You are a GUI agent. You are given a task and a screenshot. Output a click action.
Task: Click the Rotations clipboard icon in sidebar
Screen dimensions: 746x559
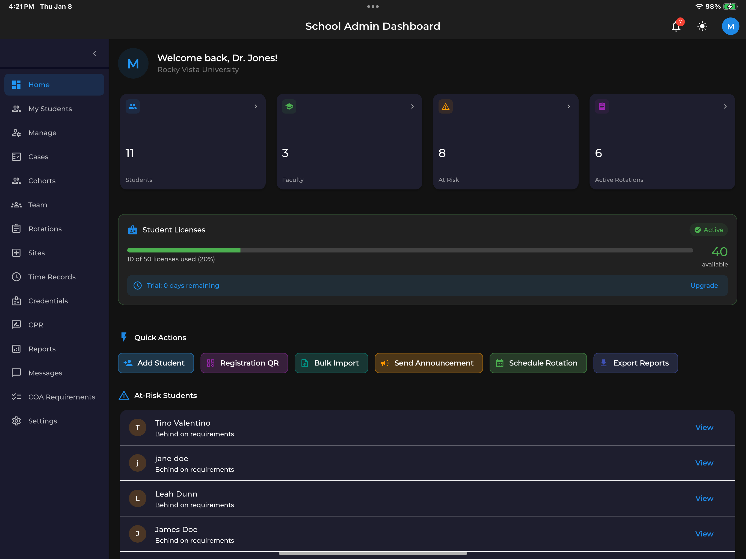pos(16,228)
